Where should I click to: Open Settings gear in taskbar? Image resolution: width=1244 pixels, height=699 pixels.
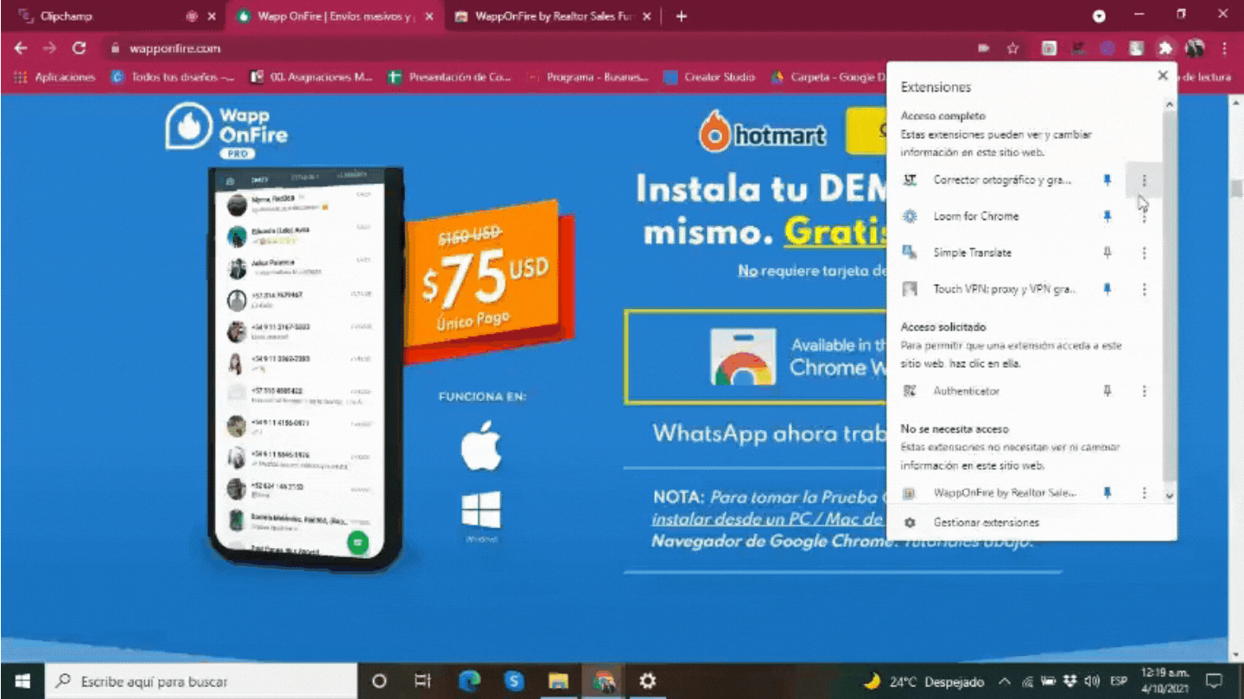pyautogui.click(x=647, y=681)
